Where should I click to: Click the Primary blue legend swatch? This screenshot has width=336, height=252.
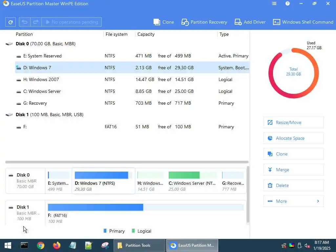pos(105,231)
